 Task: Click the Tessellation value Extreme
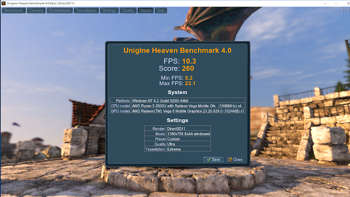tap(174, 149)
